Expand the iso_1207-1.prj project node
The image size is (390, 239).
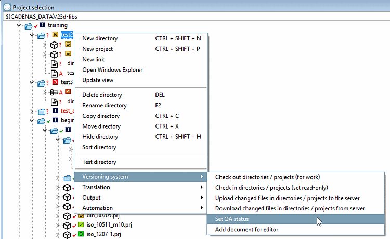point(57,234)
